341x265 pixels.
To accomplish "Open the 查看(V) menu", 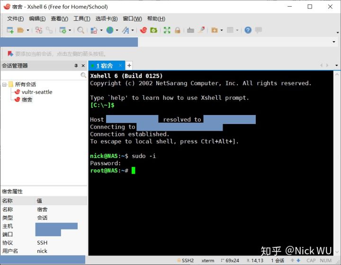I will point(59,18).
